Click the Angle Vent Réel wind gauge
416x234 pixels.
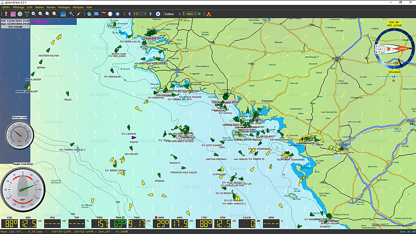(23, 189)
